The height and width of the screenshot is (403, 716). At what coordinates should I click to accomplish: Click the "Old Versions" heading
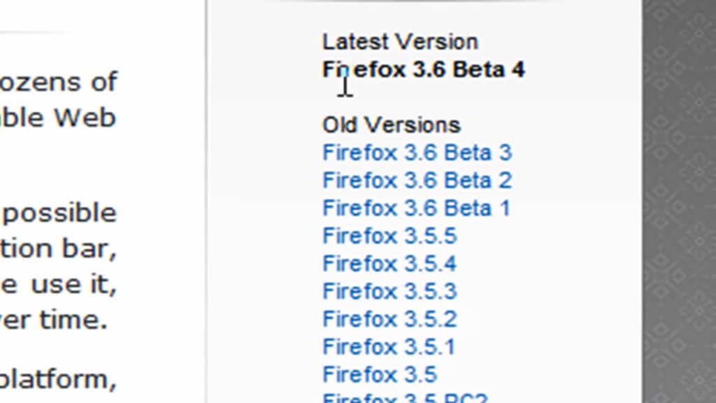(x=392, y=125)
